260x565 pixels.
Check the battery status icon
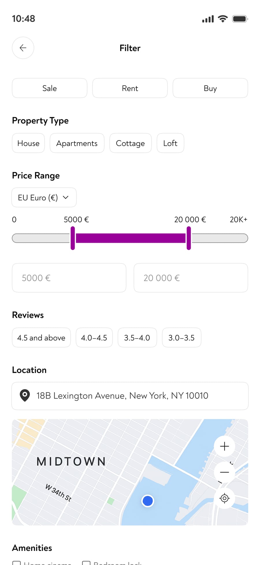(x=240, y=19)
